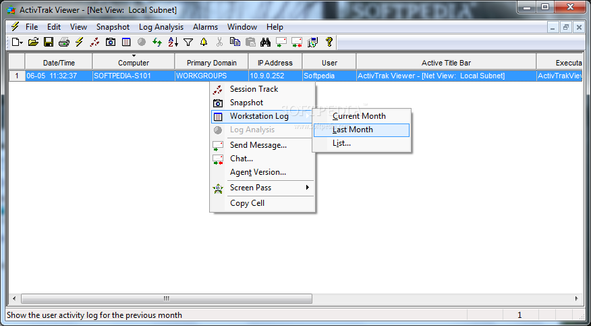
Task: Choose Chat... from the context menu
Action: pos(262,159)
